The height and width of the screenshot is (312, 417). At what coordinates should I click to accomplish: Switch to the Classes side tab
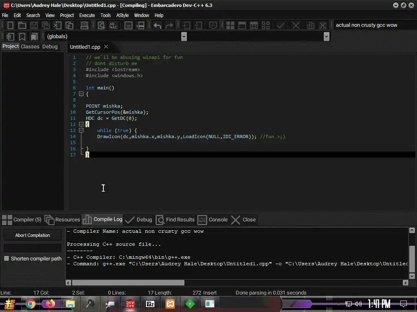30,47
